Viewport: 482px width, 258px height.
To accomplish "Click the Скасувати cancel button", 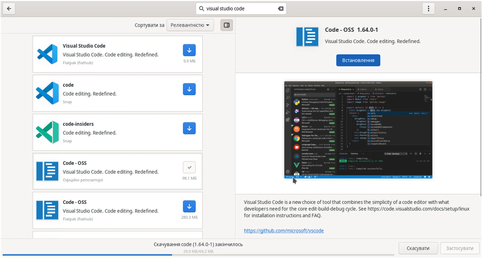I will coord(418,248).
